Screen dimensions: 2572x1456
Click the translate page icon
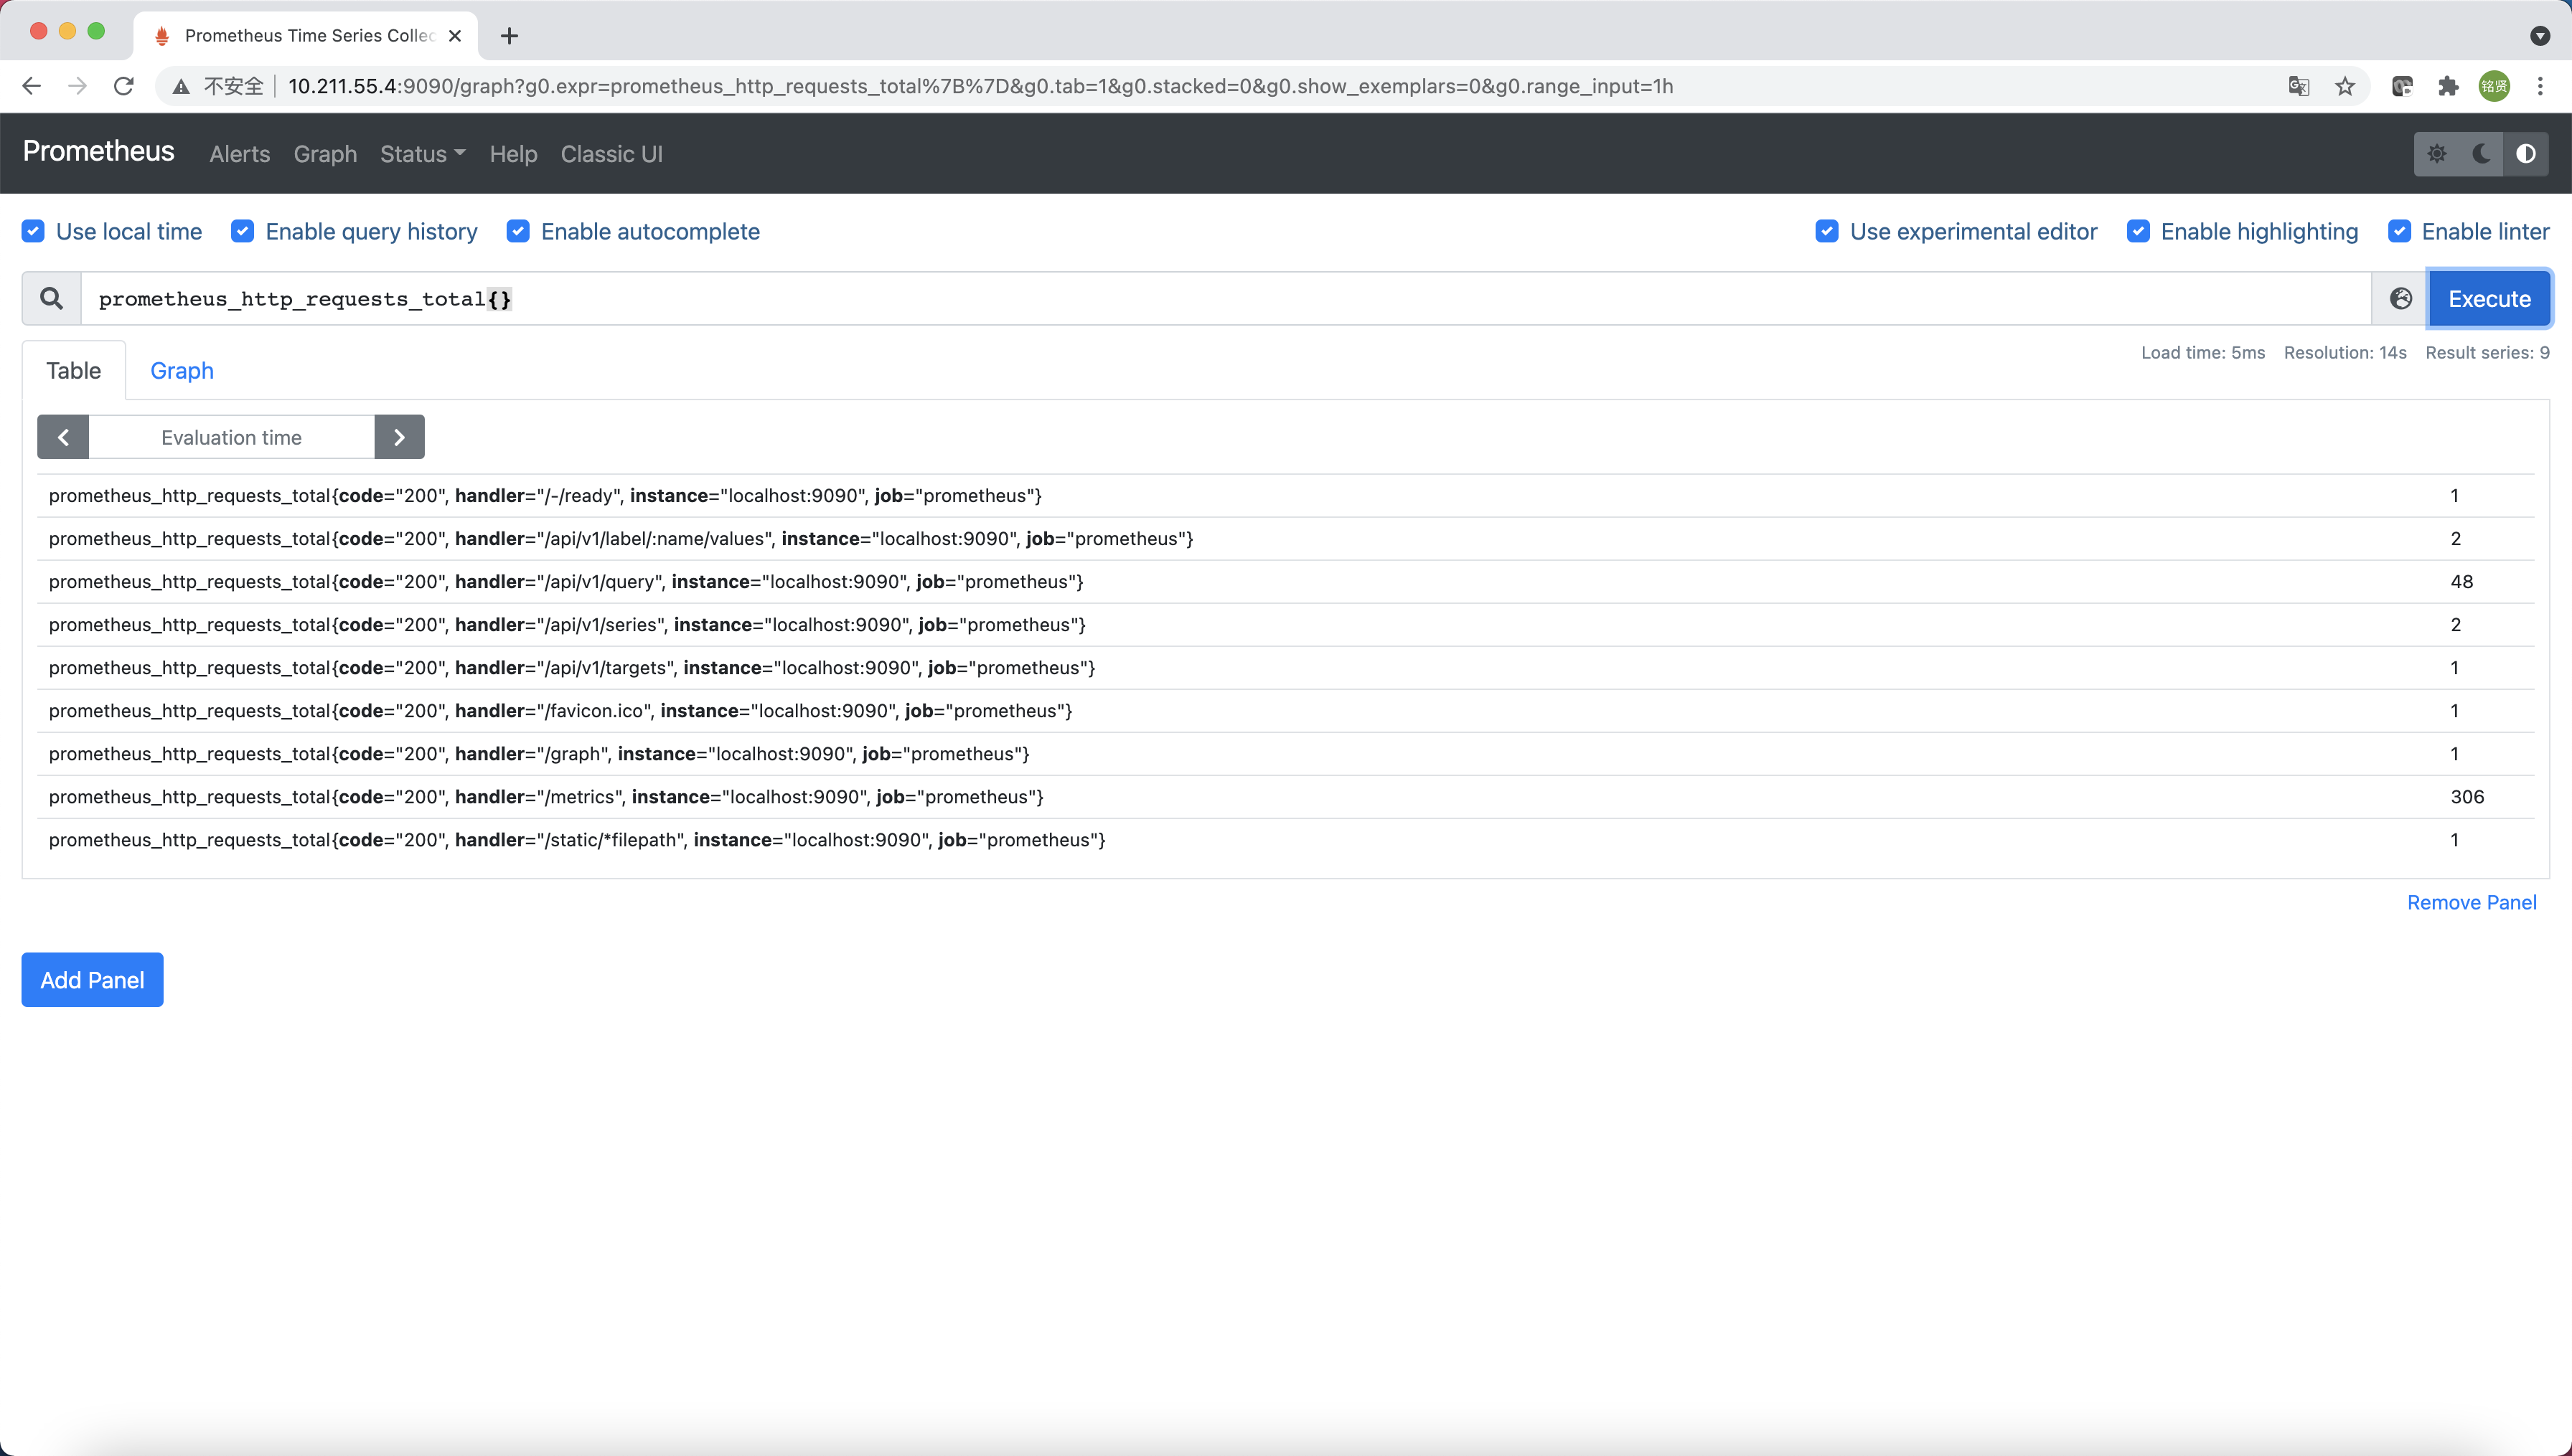pyautogui.click(x=2299, y=86)
